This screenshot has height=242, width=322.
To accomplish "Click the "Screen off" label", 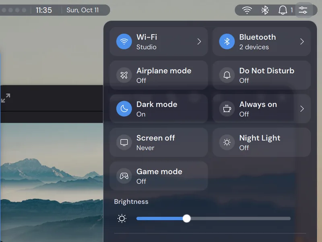I will (x=156, y=138).
